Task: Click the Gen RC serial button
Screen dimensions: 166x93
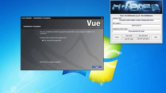Action: tap(129, 39)
